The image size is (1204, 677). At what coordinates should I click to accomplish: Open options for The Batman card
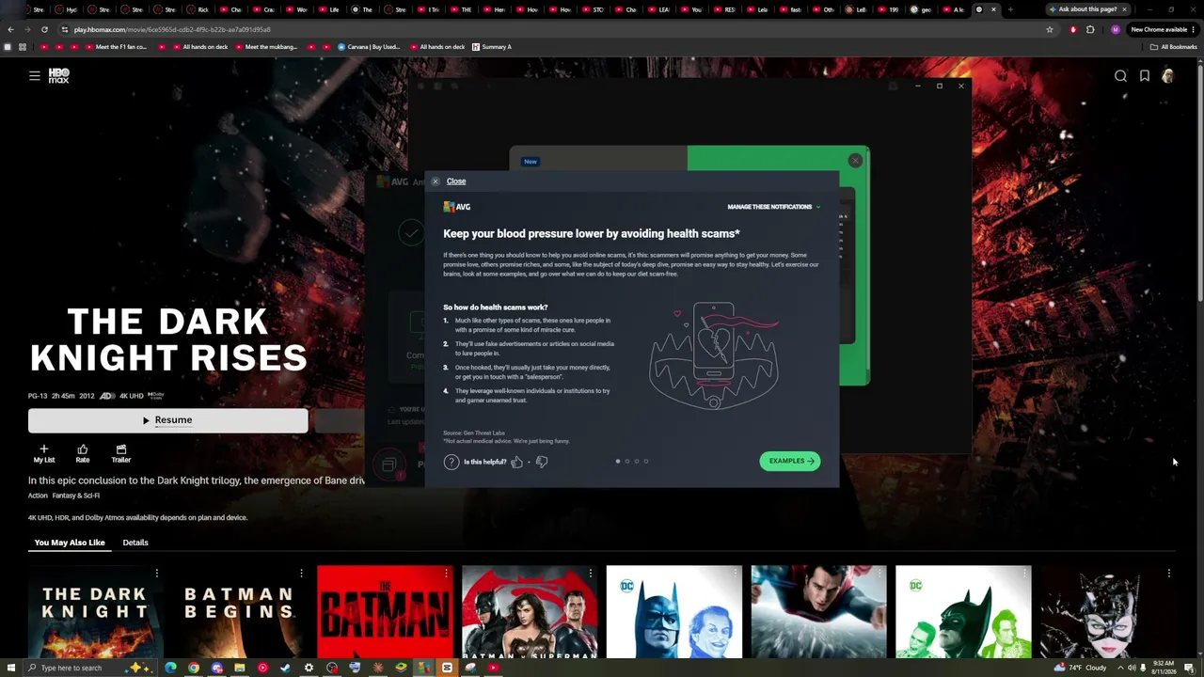[x=446, y=573]
